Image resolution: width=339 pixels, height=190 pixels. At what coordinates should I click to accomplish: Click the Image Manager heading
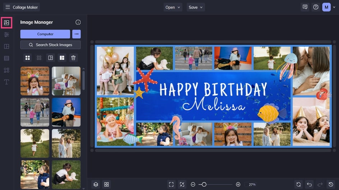37,22
